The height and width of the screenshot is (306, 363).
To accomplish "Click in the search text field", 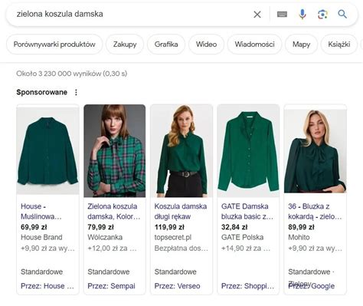I will tap(132, 14).
